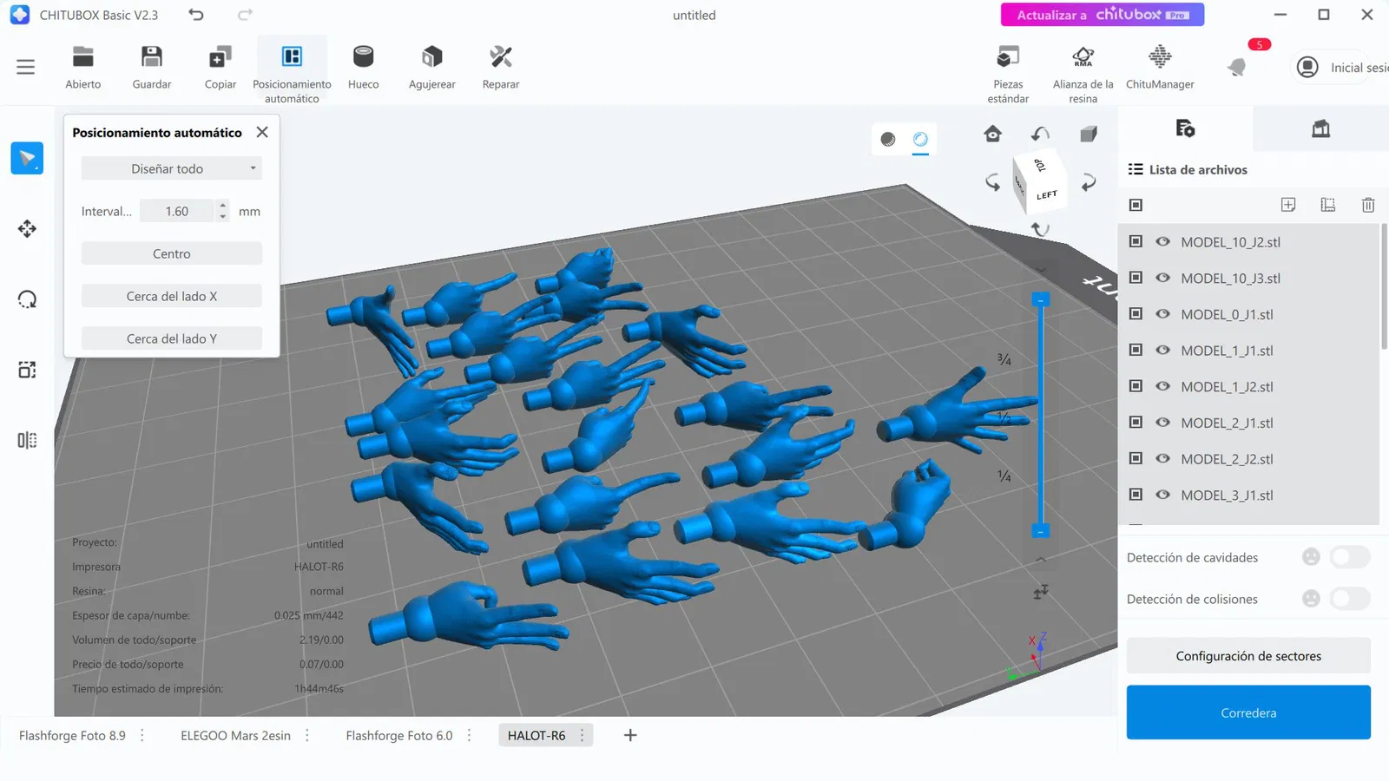Viewport: 1389px width, 781px height.
Task: Click the Corredera slice button
Action: click(1248, 712)
